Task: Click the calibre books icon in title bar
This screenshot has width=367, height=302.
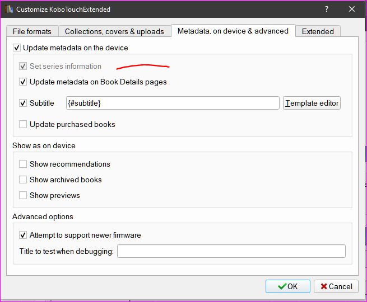Action: tap(9, 9)
